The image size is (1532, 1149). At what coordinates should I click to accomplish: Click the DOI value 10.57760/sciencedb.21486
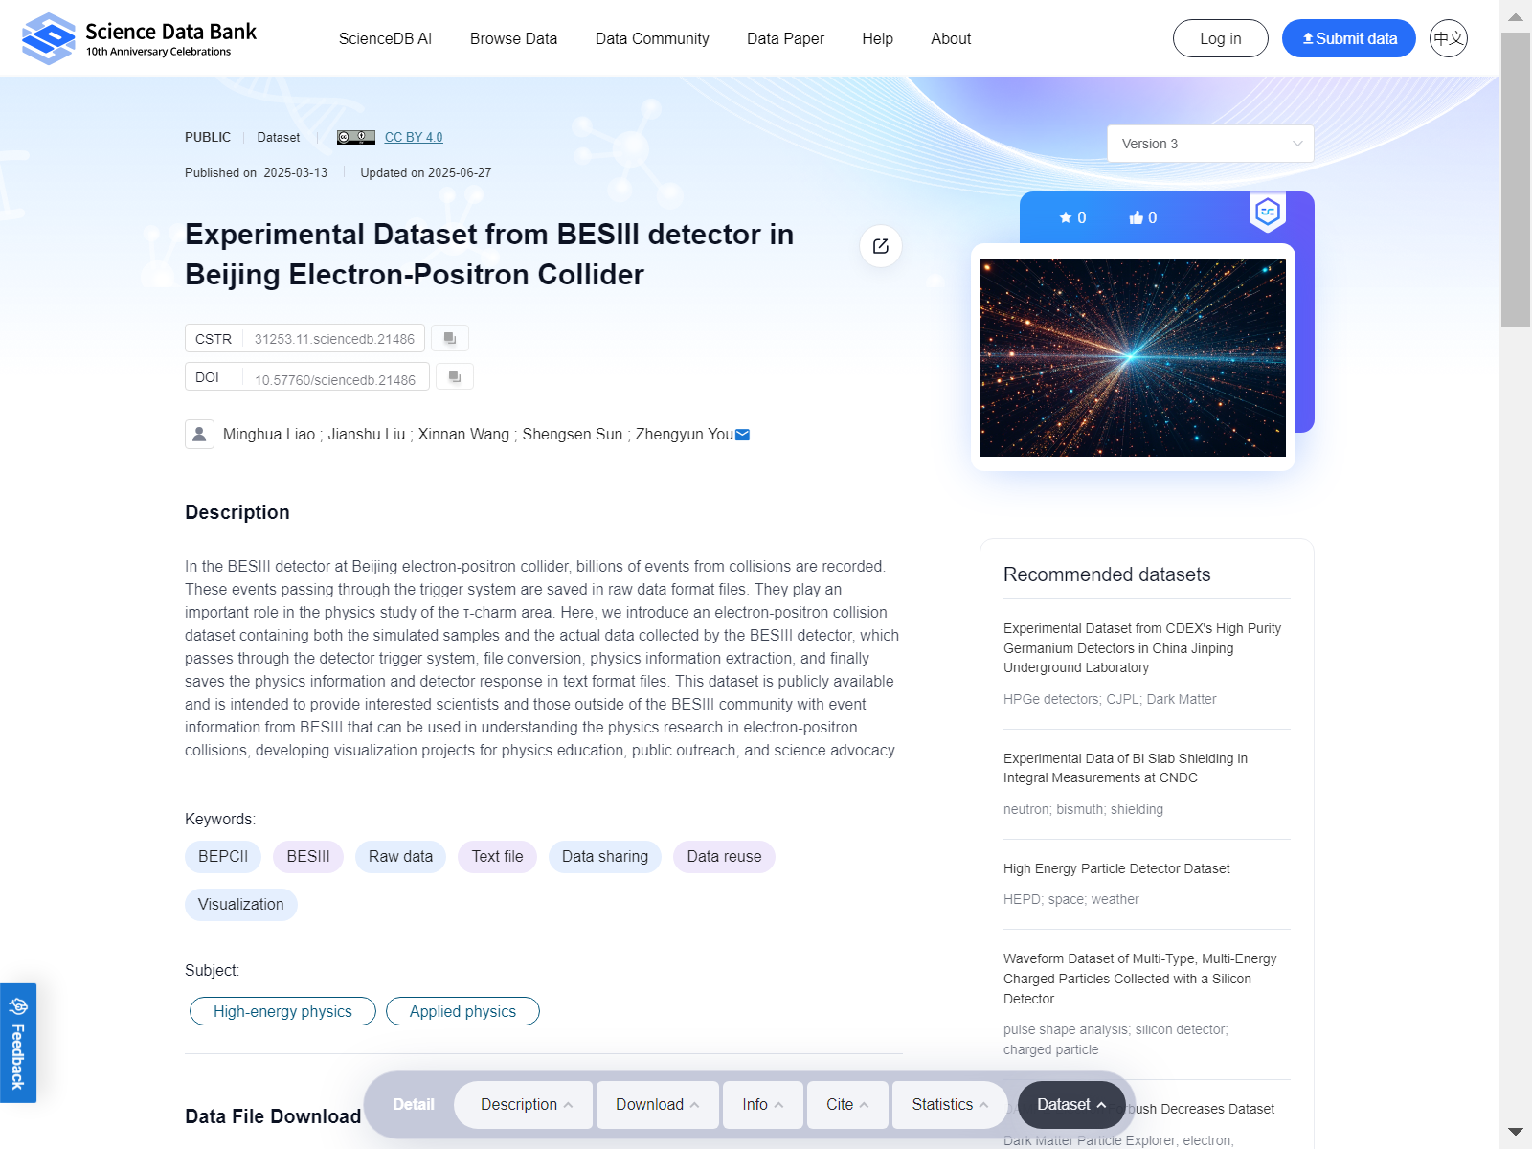[335, 380]
